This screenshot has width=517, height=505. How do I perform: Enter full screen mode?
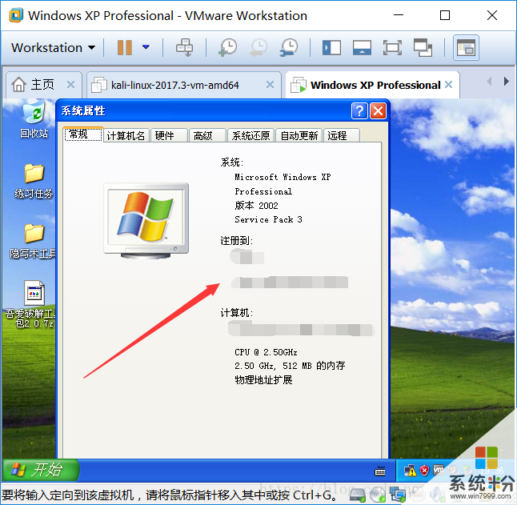coord(392,48)
